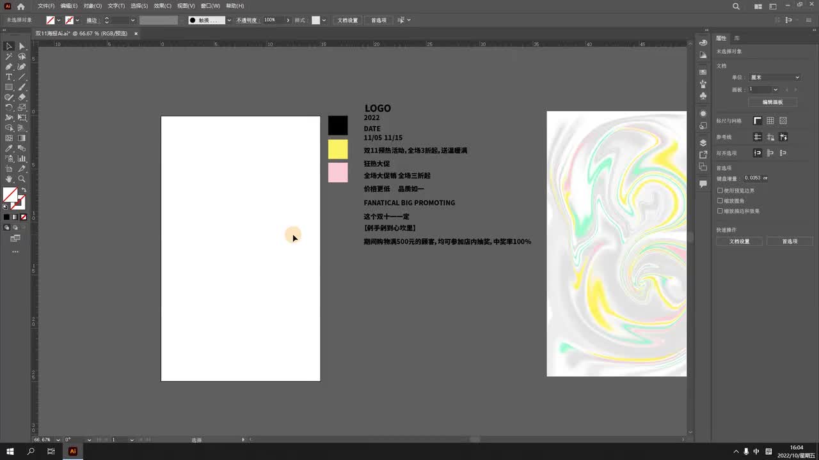Select the Selection tool (black arrow)
Image resolution: width=819 pixels, height=460 pixels.
pos(9,46)
